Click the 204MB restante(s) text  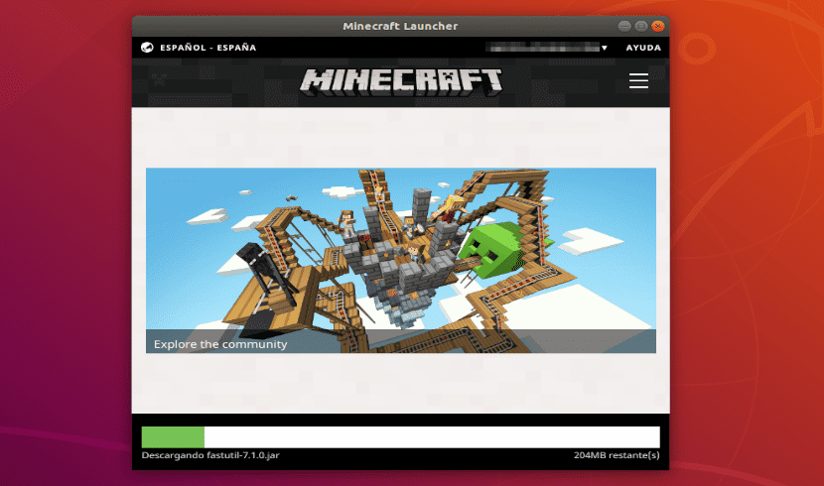(617, 455)
